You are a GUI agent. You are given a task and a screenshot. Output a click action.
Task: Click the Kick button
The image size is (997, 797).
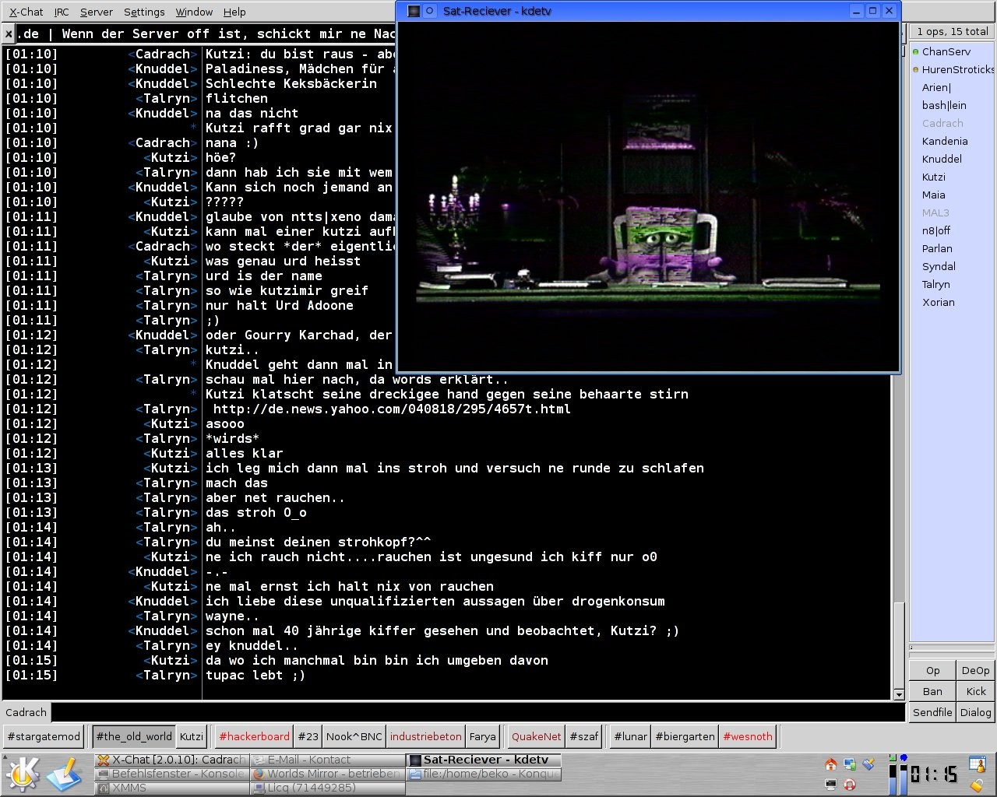(x=975, y=691)
